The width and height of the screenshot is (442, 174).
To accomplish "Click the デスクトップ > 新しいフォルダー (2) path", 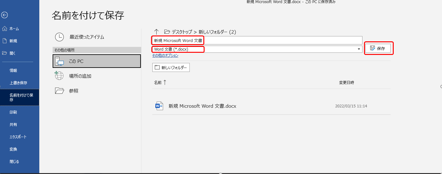I will (x=204, y=32).
